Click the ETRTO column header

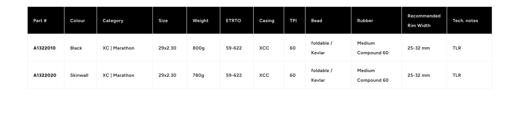click(x=233, y=21)
